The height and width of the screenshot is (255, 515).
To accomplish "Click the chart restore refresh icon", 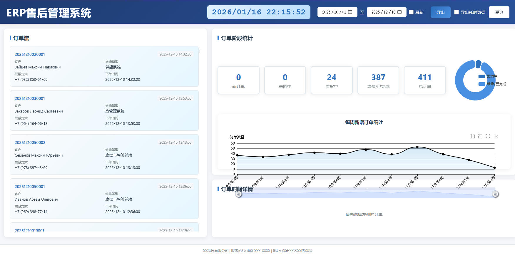I will (488, 136).
